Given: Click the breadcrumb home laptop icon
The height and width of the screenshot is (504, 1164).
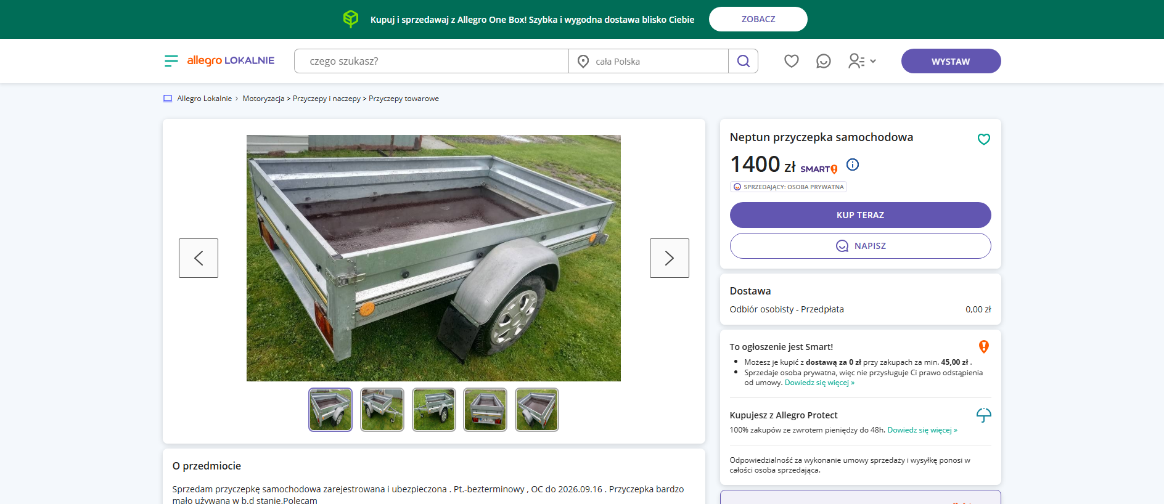Looking at the screenshot, I should click(167, 99).
